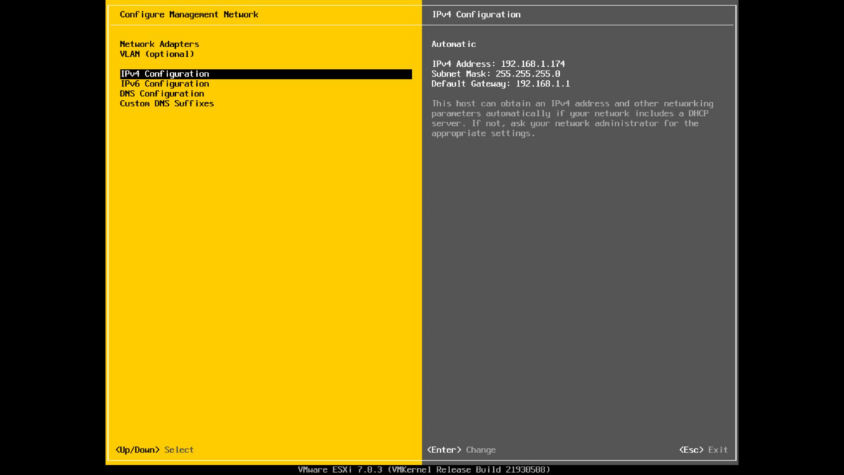Click the Configure Management Network title
The width and height of the screenshot is (844, 475).
189,15
